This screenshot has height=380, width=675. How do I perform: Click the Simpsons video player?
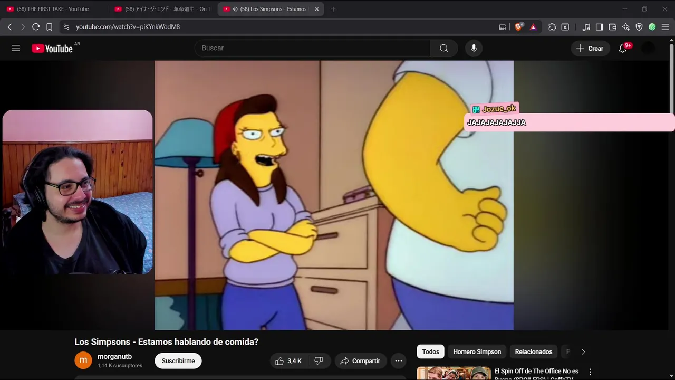point(334,195)
